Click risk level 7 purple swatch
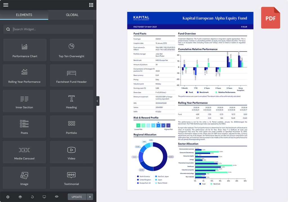 [168, 125]
